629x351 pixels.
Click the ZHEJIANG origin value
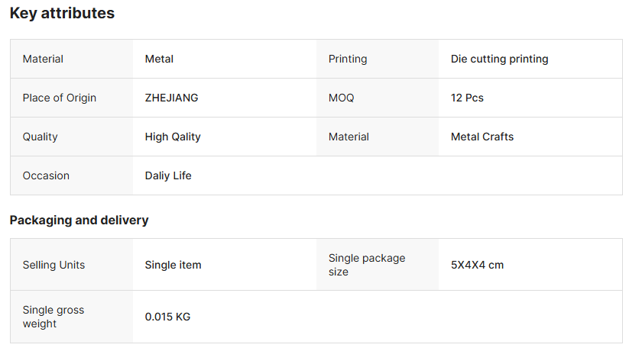point(171,98)
